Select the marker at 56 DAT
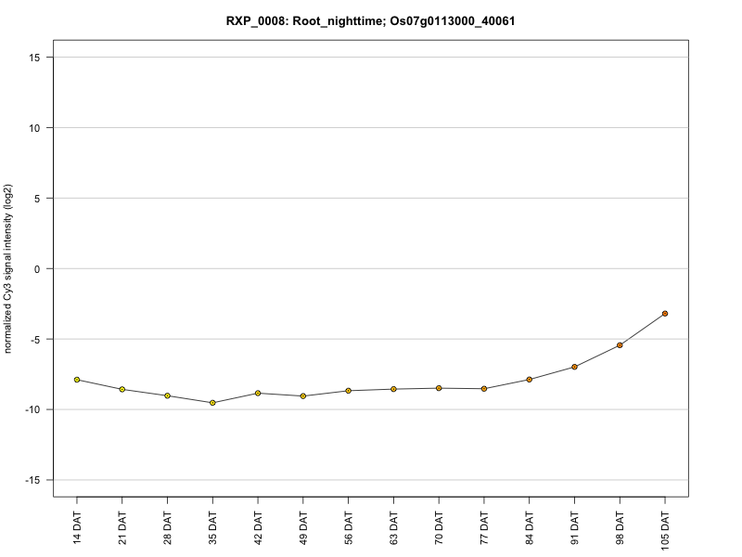This screenshot has width=742, height=557. click(349, 391)
